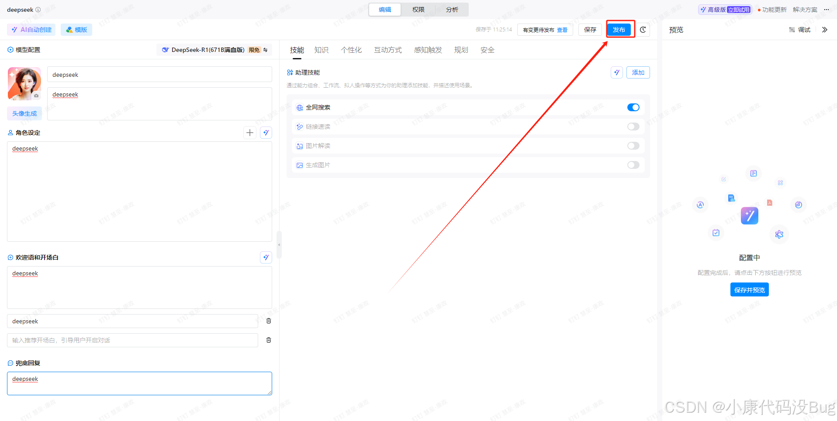Click the 输入推荐开场白 input field
This screenshot has width=837, height=421.
(x=132, y=340)
